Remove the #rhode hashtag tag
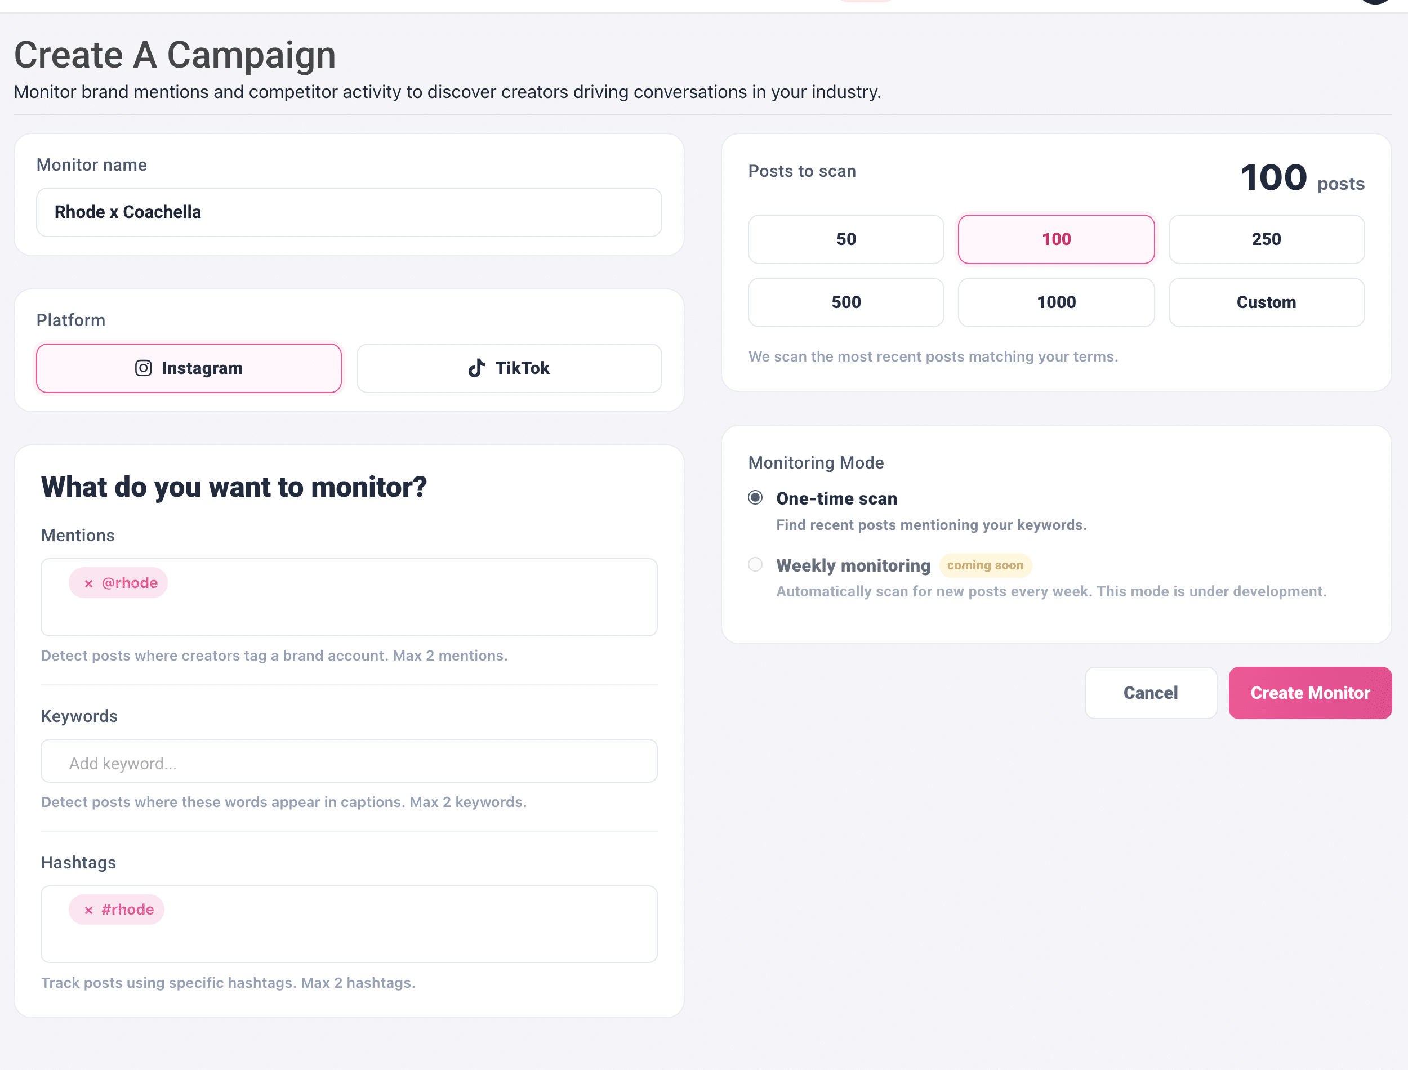This screenshot has height=1070, width=1408. click(x=88, y=909)
